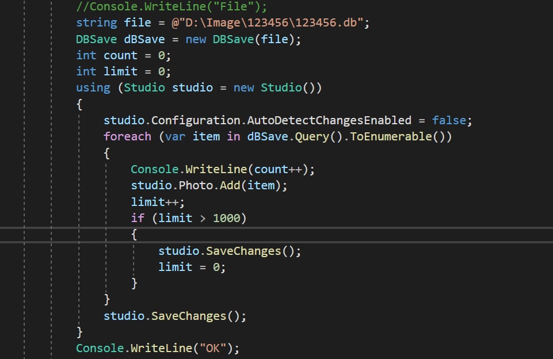
Task: Click the number 1000 in the if condition
Action: 226,218
